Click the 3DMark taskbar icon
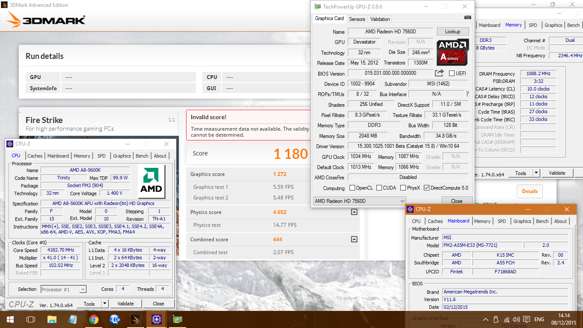 coord(135,319)
